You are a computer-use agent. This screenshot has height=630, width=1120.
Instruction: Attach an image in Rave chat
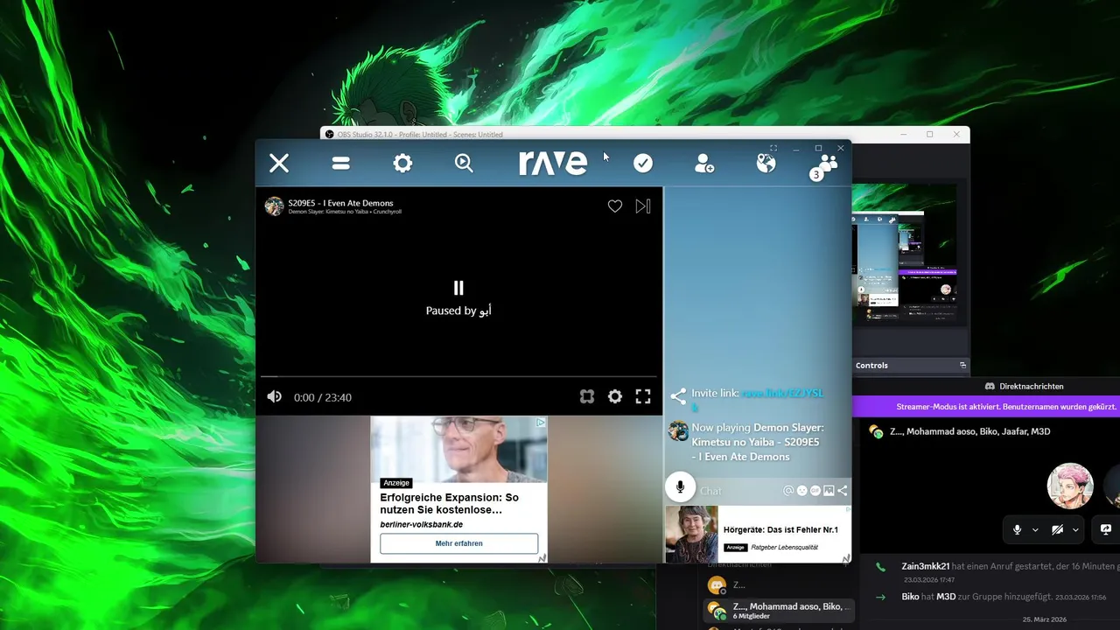click(829, 491)
